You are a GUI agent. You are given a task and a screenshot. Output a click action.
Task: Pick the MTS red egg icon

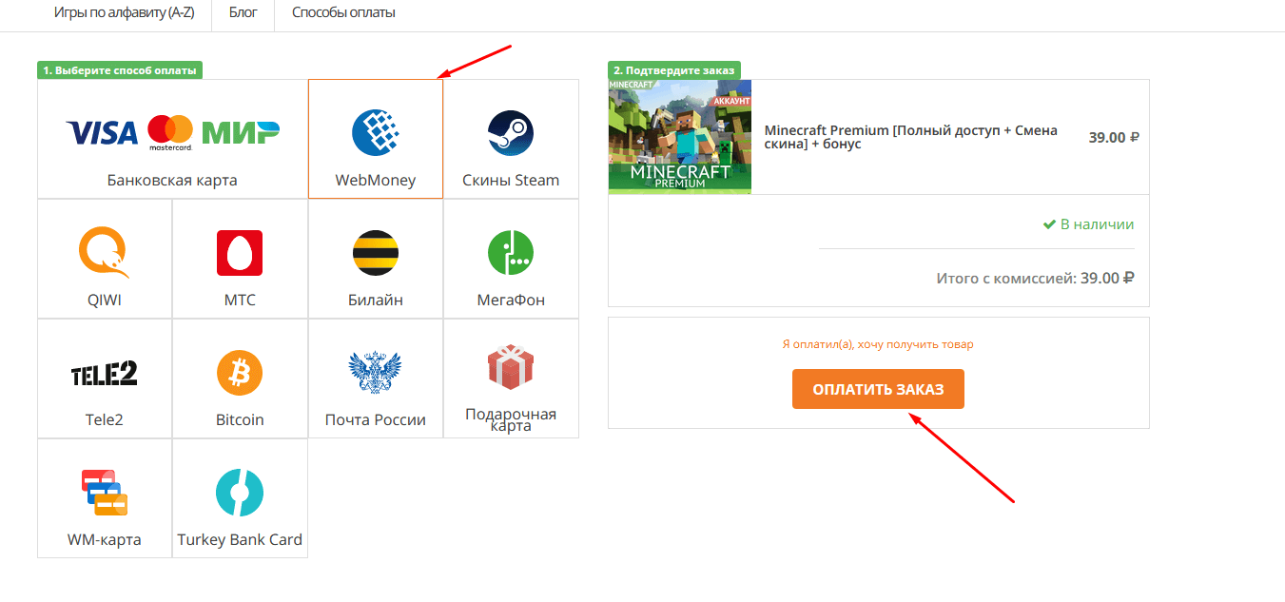[x=240, y=253]
